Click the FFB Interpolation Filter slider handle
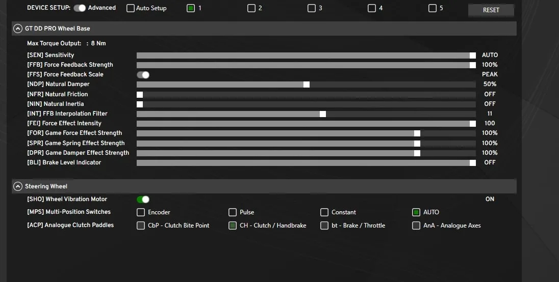Viewport: 559px width, 282px height. coord(323,114)
